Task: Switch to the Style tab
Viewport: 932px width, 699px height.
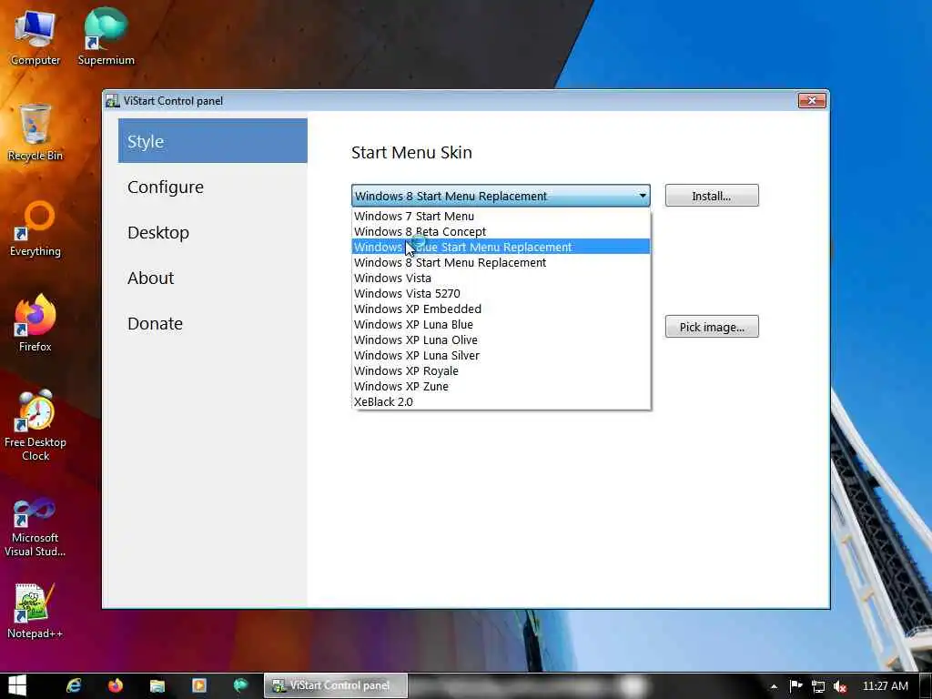Action: 213,141
